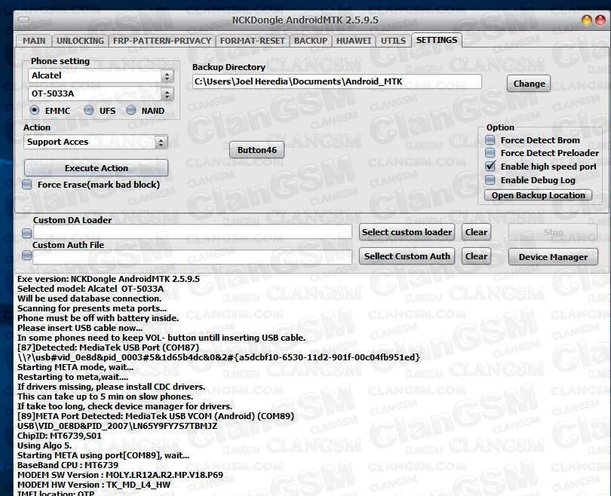Open Device Manager
The height and width of the screenshot is (496, 611).
pyautogui.click(x=553, y=257)
